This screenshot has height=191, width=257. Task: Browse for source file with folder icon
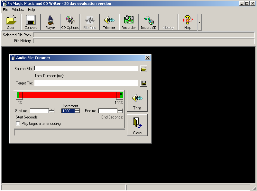pyautogui.click(x=144, y=69)
